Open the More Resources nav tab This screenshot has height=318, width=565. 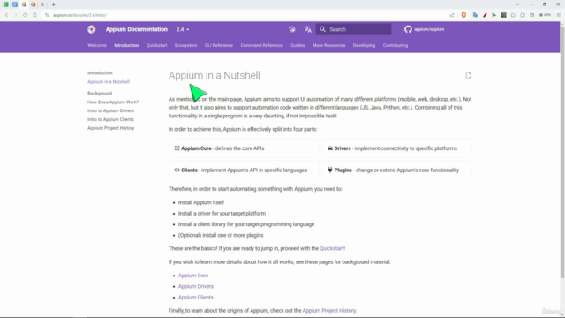(328, 45)
